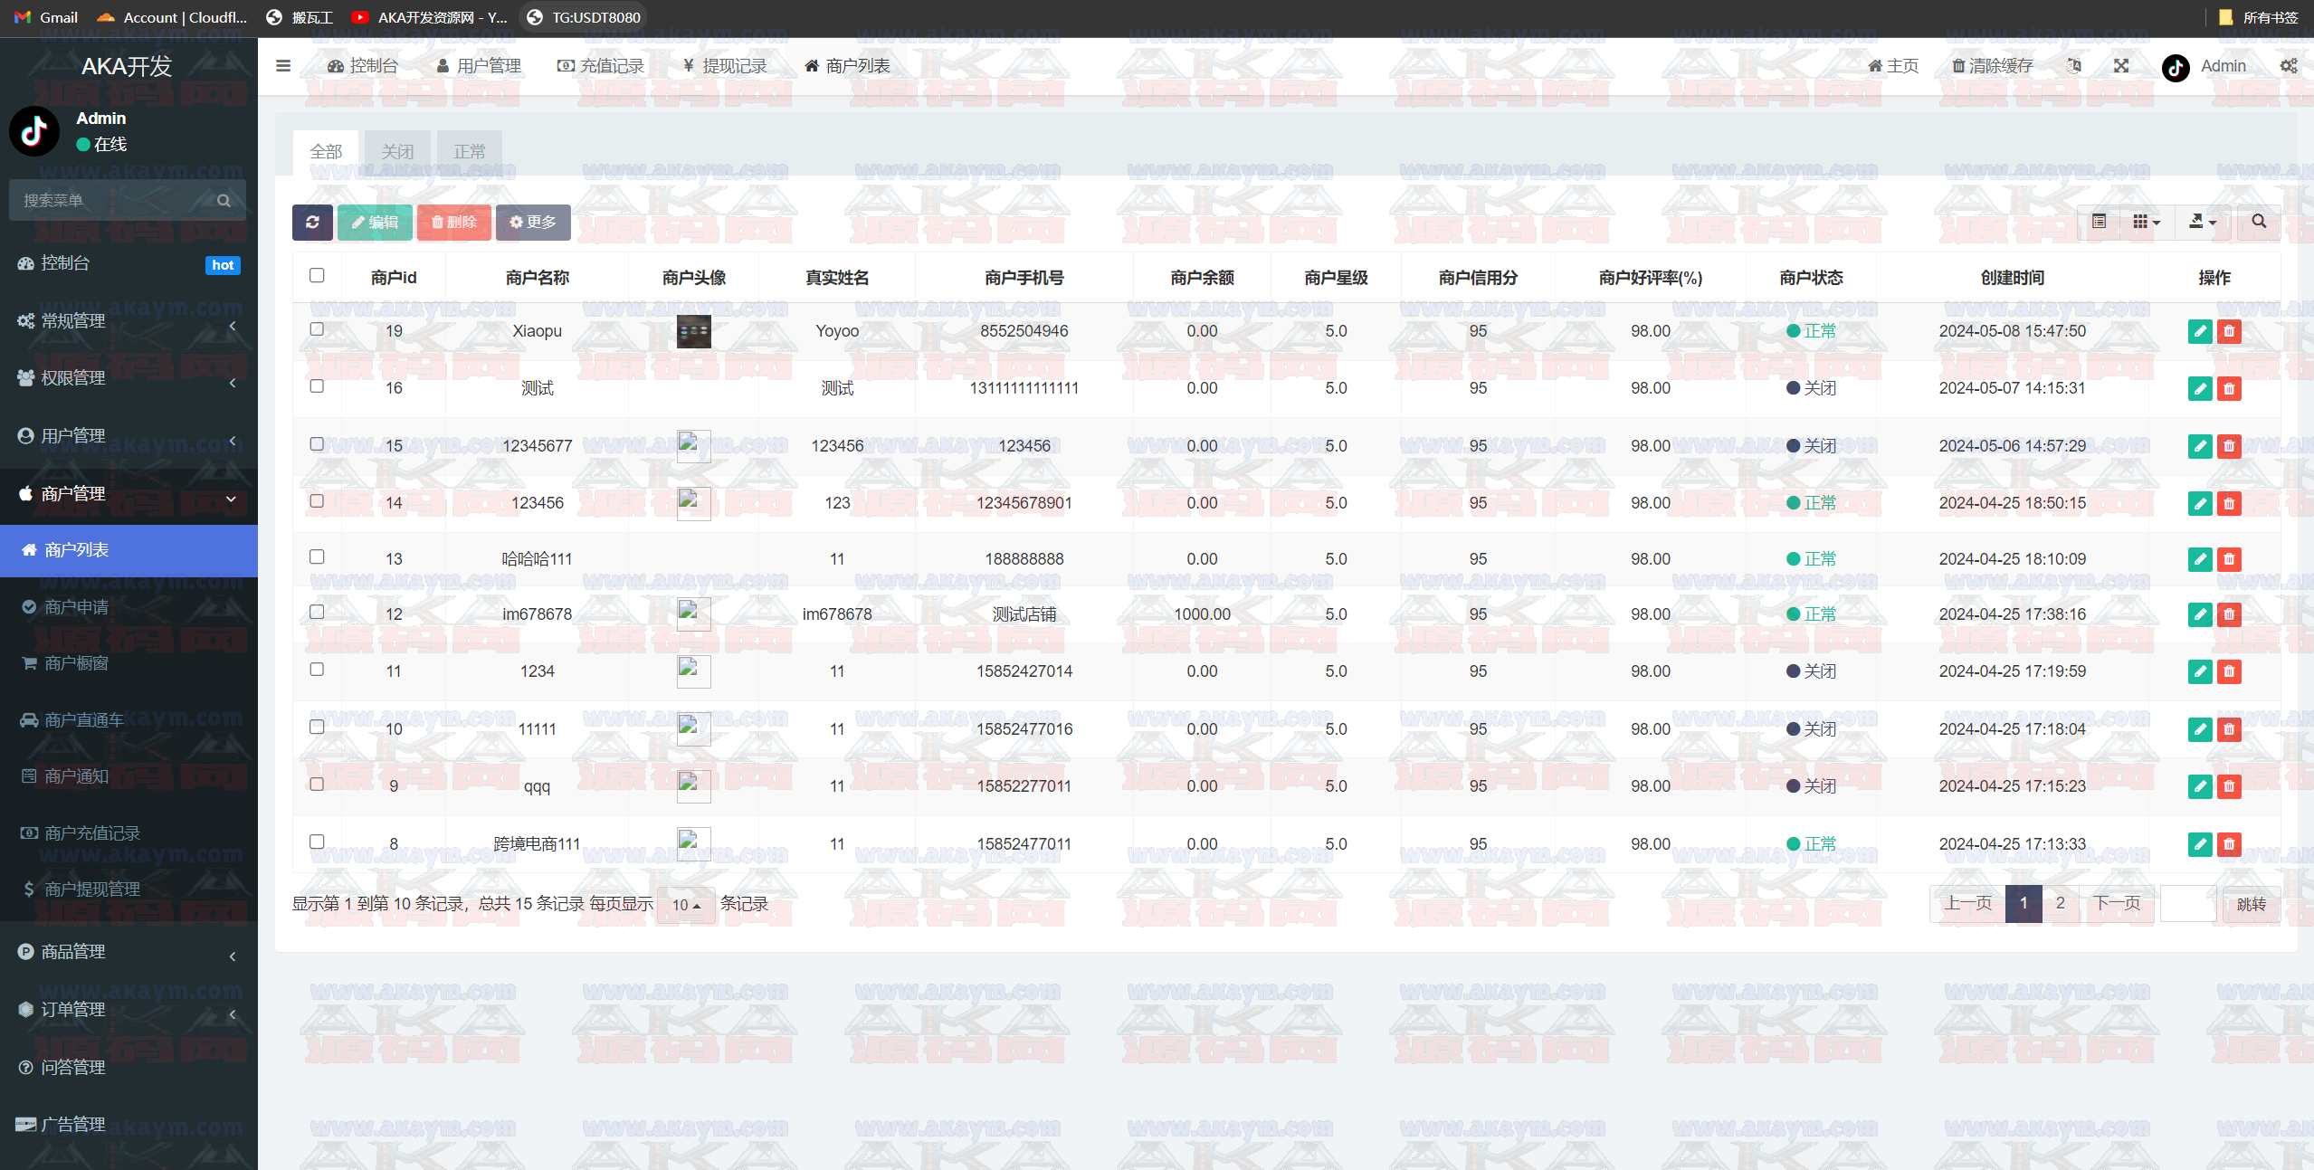This screenshot has width=2314, height=1170.
Task: Click the 清除缓存 link in header
Action: [x=1992, y=66]
